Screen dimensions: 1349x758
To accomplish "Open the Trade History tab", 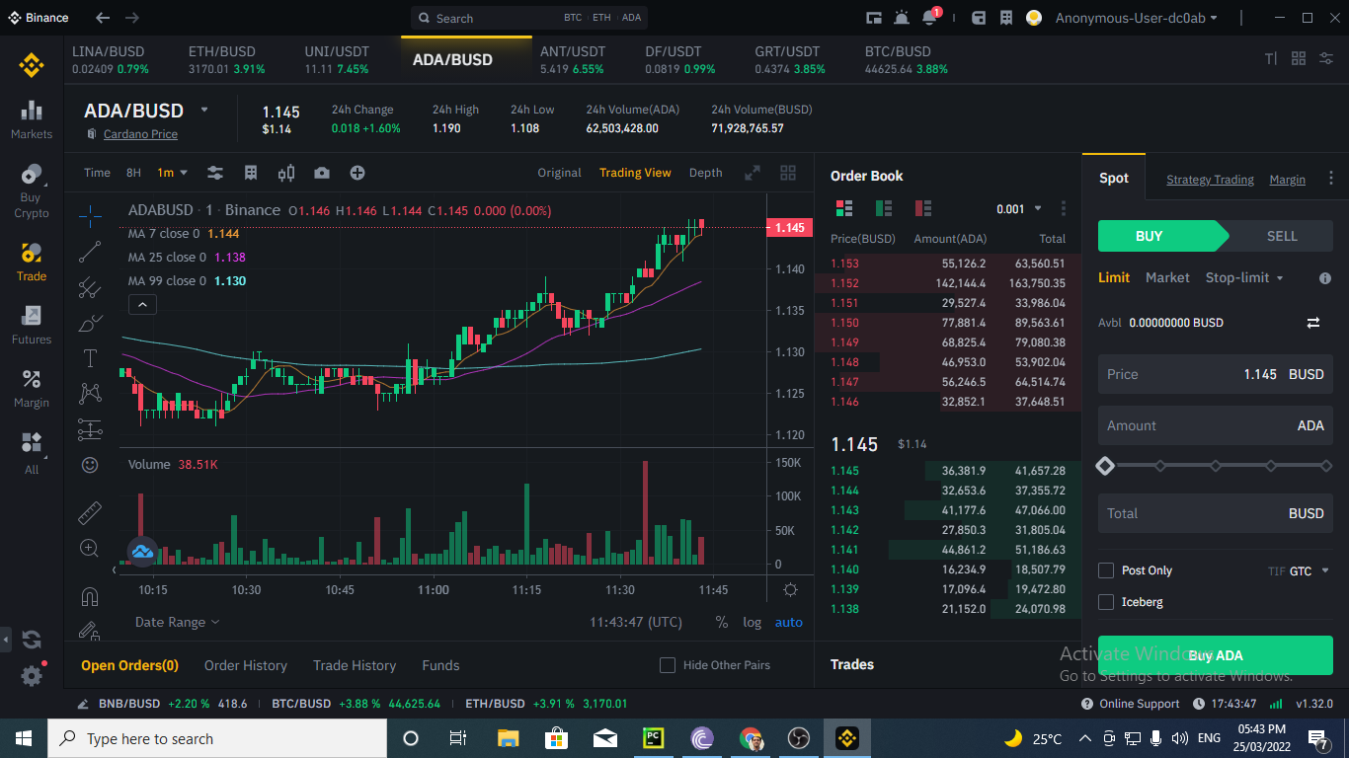I will 355,665.
